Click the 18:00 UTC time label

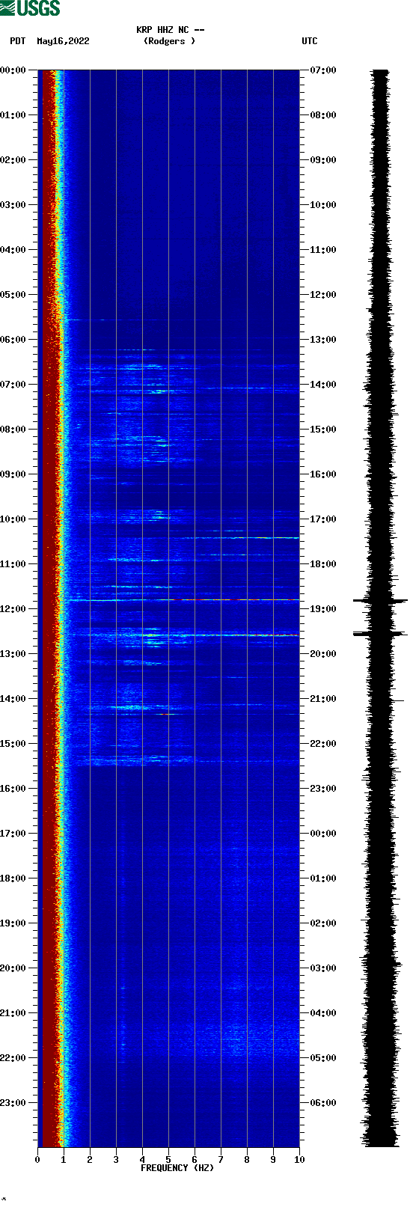click(x=323, y=564)
